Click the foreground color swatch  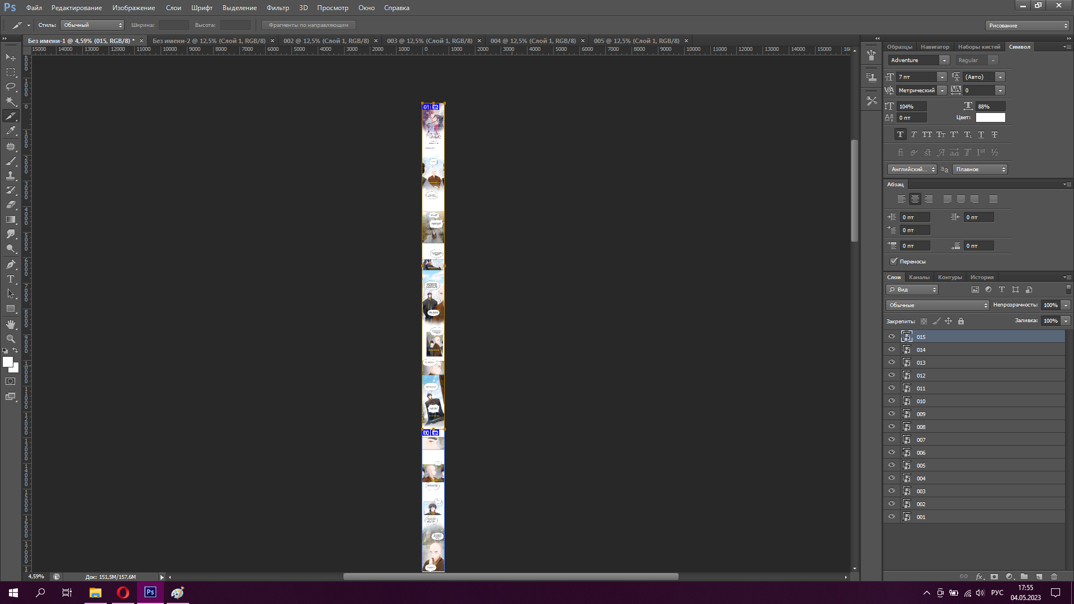pyautogui.click(x=8, y=362)
